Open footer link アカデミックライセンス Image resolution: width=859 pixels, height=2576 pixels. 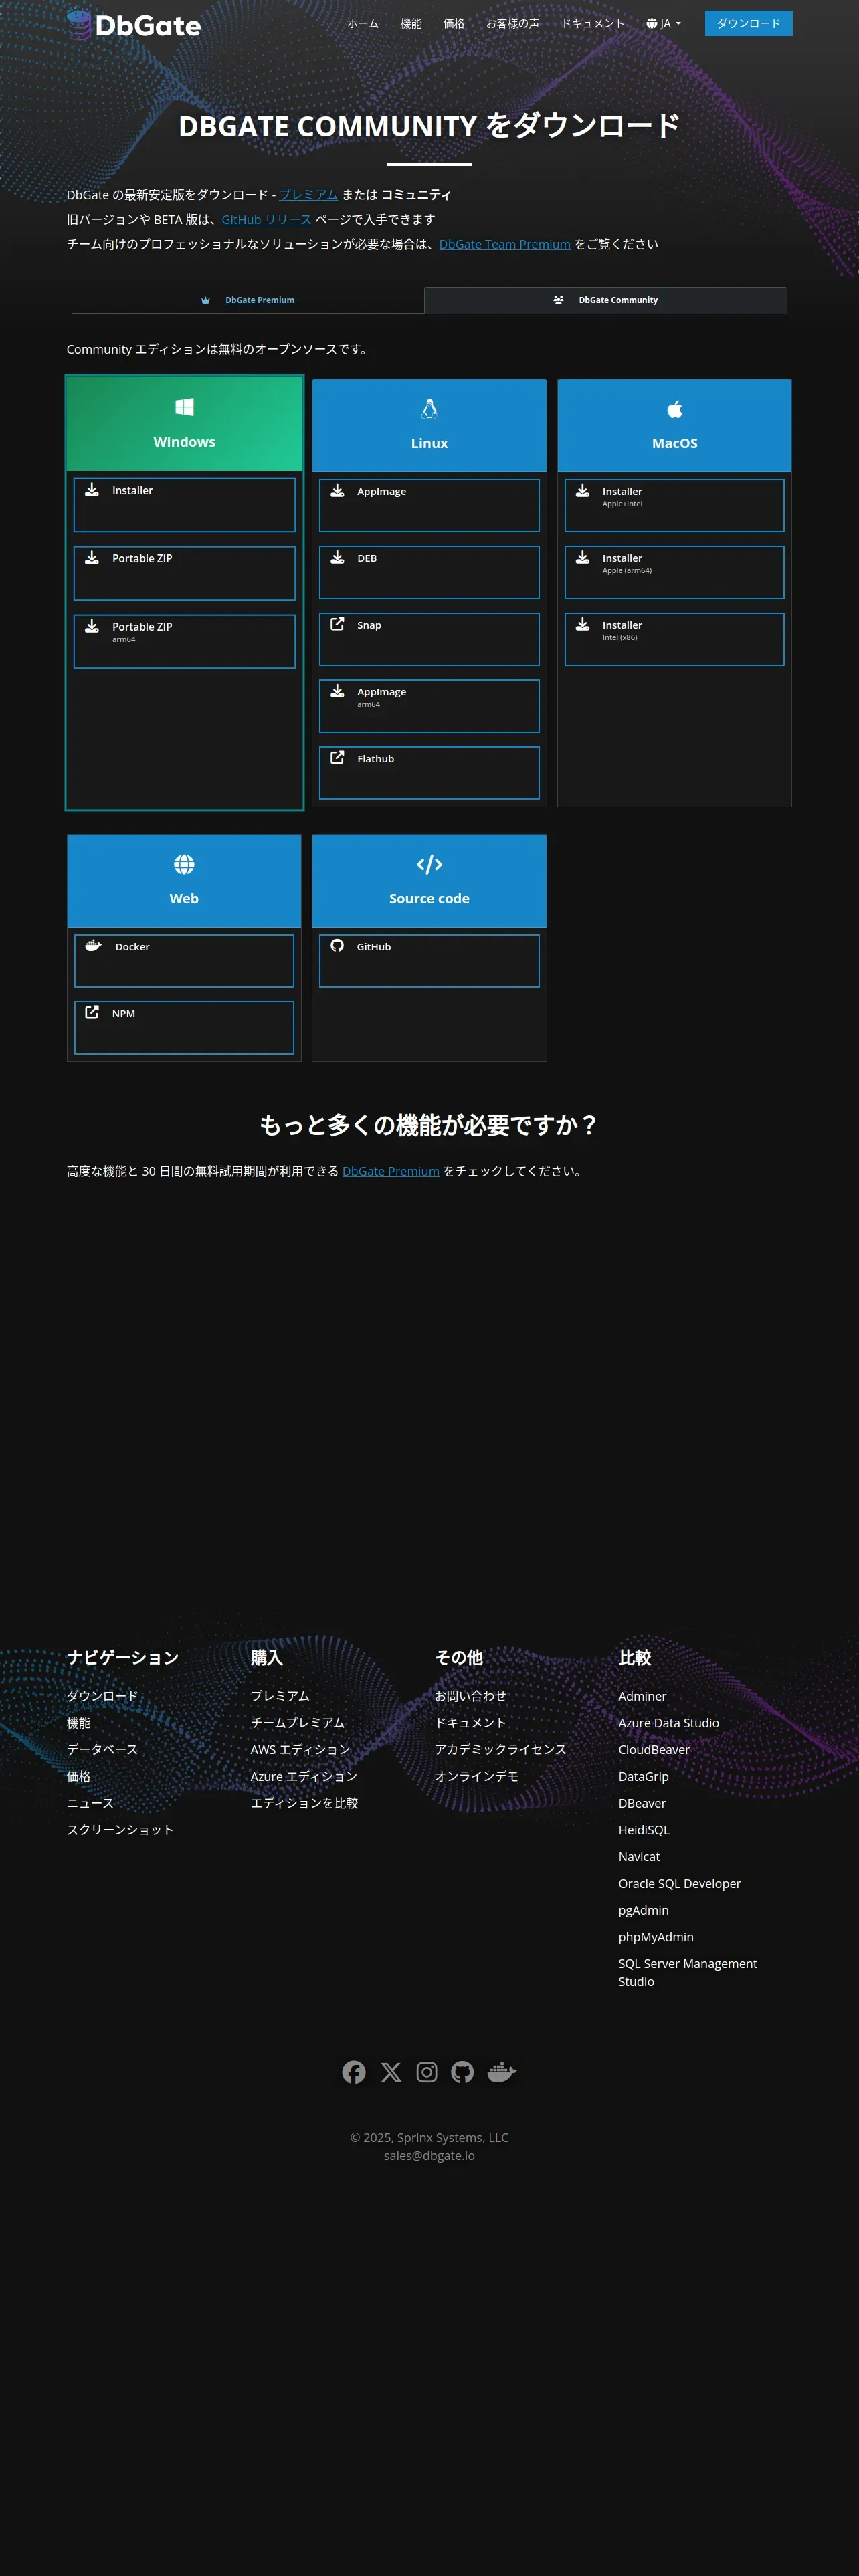coord(501,1750)
